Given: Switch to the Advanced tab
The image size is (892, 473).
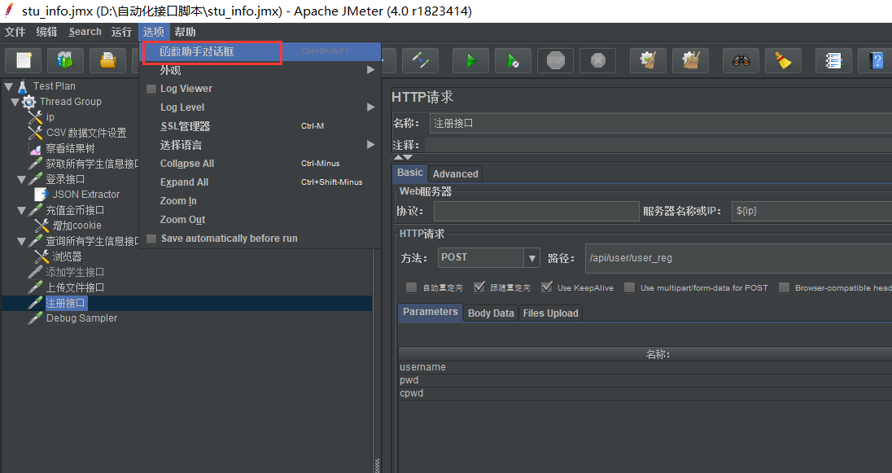Looking at the screenshot, I should 455,173.
